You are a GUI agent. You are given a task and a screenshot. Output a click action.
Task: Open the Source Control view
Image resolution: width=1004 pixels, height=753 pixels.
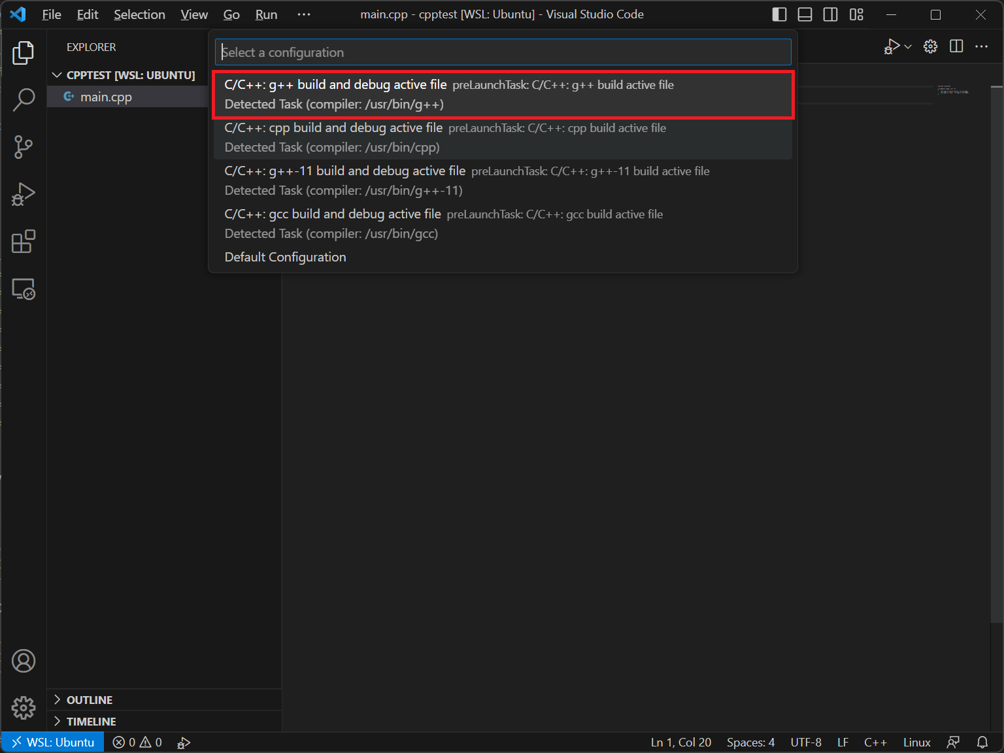[24, 147]
